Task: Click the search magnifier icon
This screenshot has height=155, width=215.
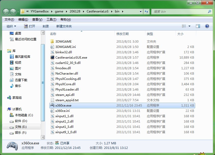Action: [209, 11]
